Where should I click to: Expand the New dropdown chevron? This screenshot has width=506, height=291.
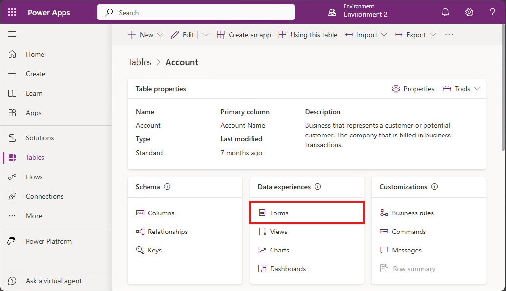(160, 35)
